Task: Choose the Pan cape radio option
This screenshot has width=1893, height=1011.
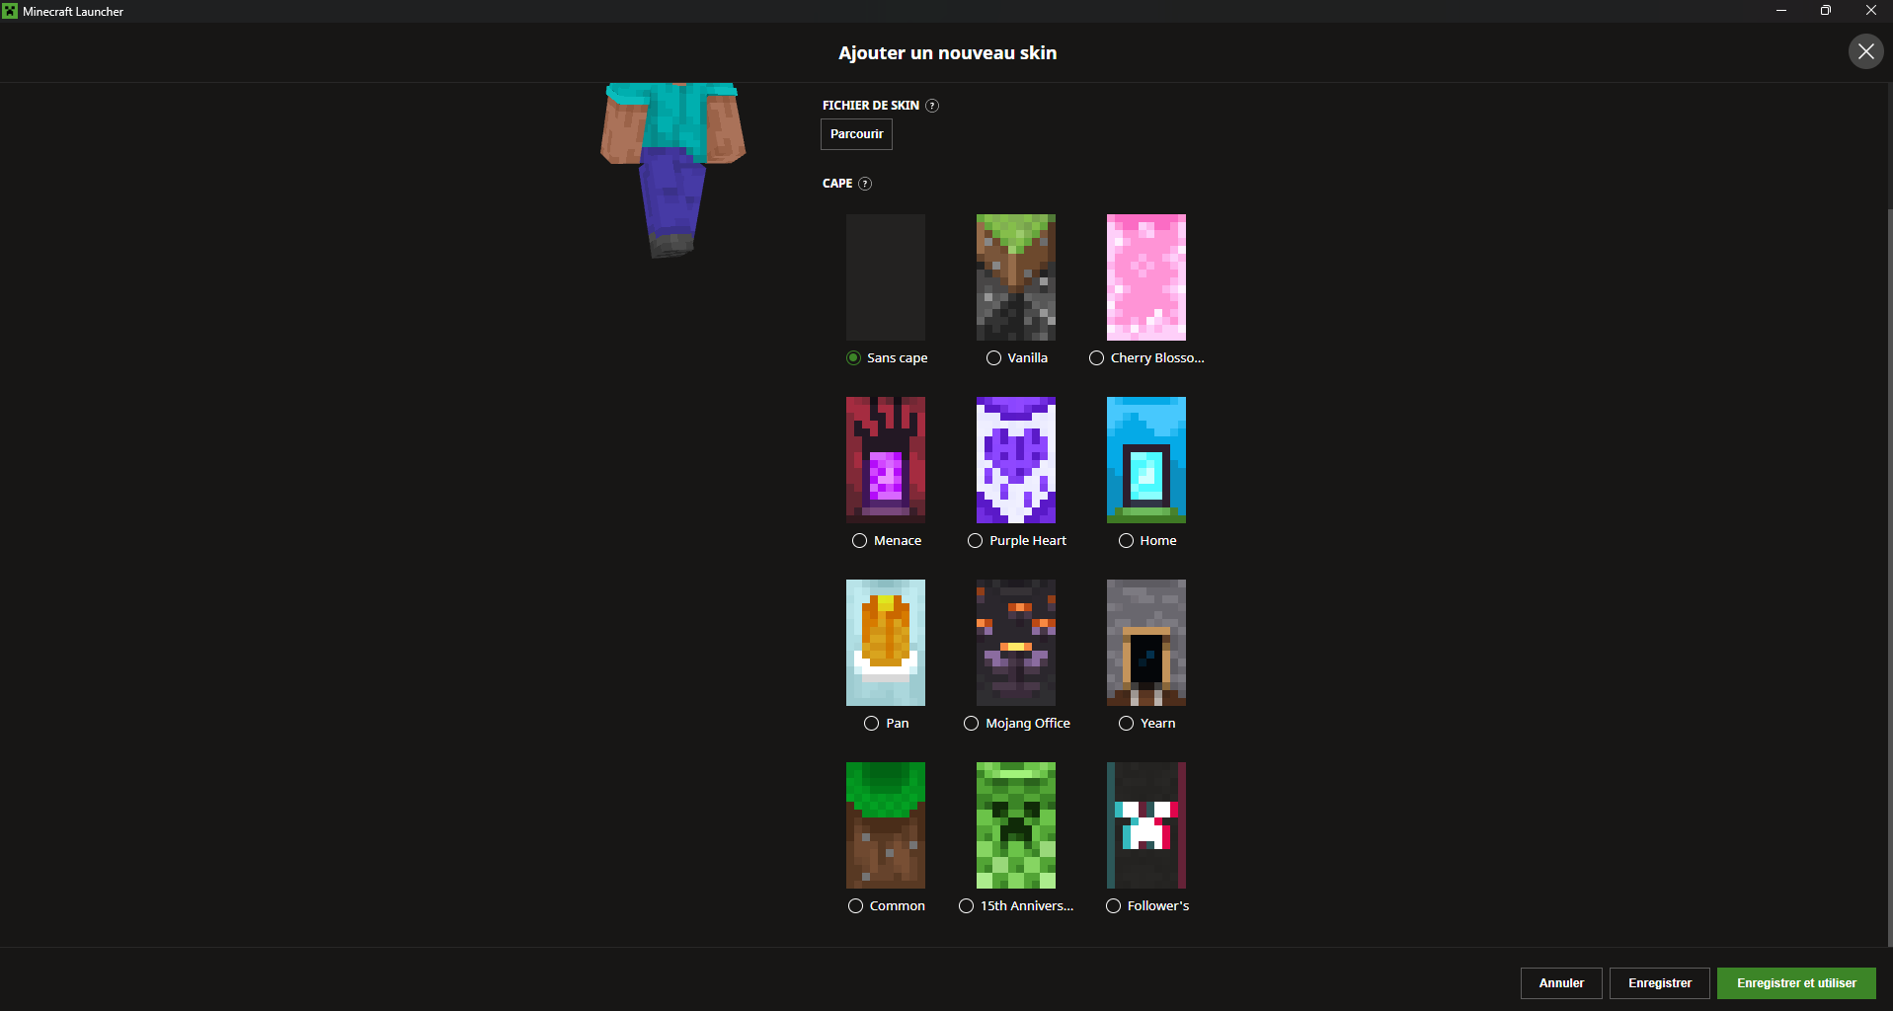Action: tap(871, 724)
